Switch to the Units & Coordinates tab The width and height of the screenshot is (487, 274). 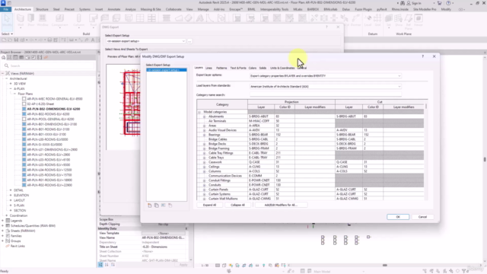[282, 68]
